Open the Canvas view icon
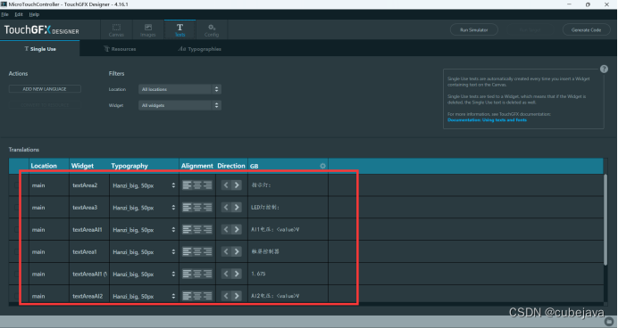 (116, 30)
